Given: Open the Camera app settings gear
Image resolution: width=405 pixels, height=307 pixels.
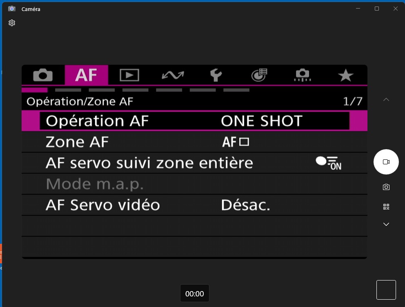Looking at the screenshot, I should coord(12,23).
